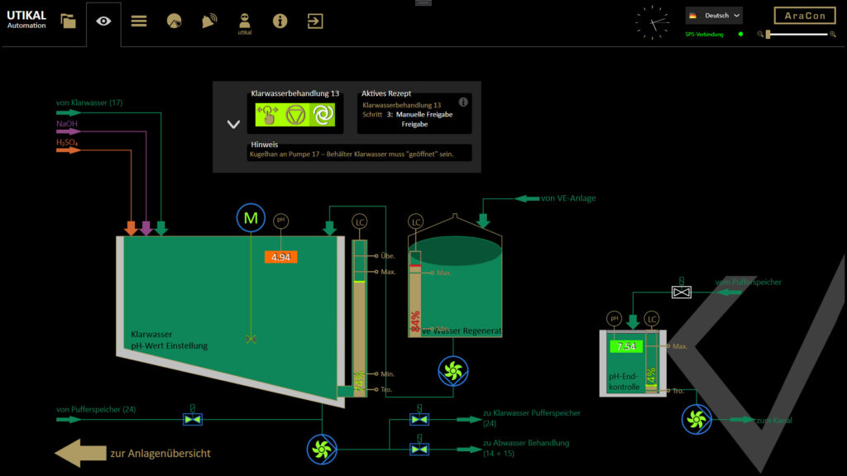
Task: Toggle the valve to zu Abwasser Behandlung
Action: (419, 449)
